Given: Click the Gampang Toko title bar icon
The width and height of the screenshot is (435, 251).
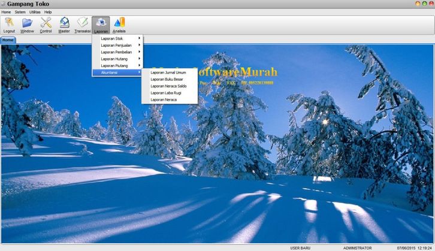Looking at the screenshot, I should (4, 4).
